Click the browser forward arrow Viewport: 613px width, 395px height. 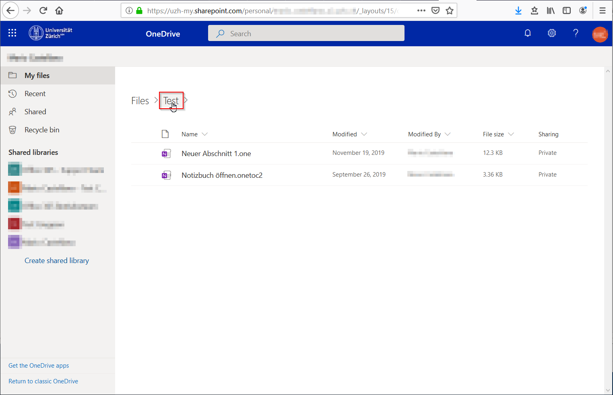(x=27, y=10)
